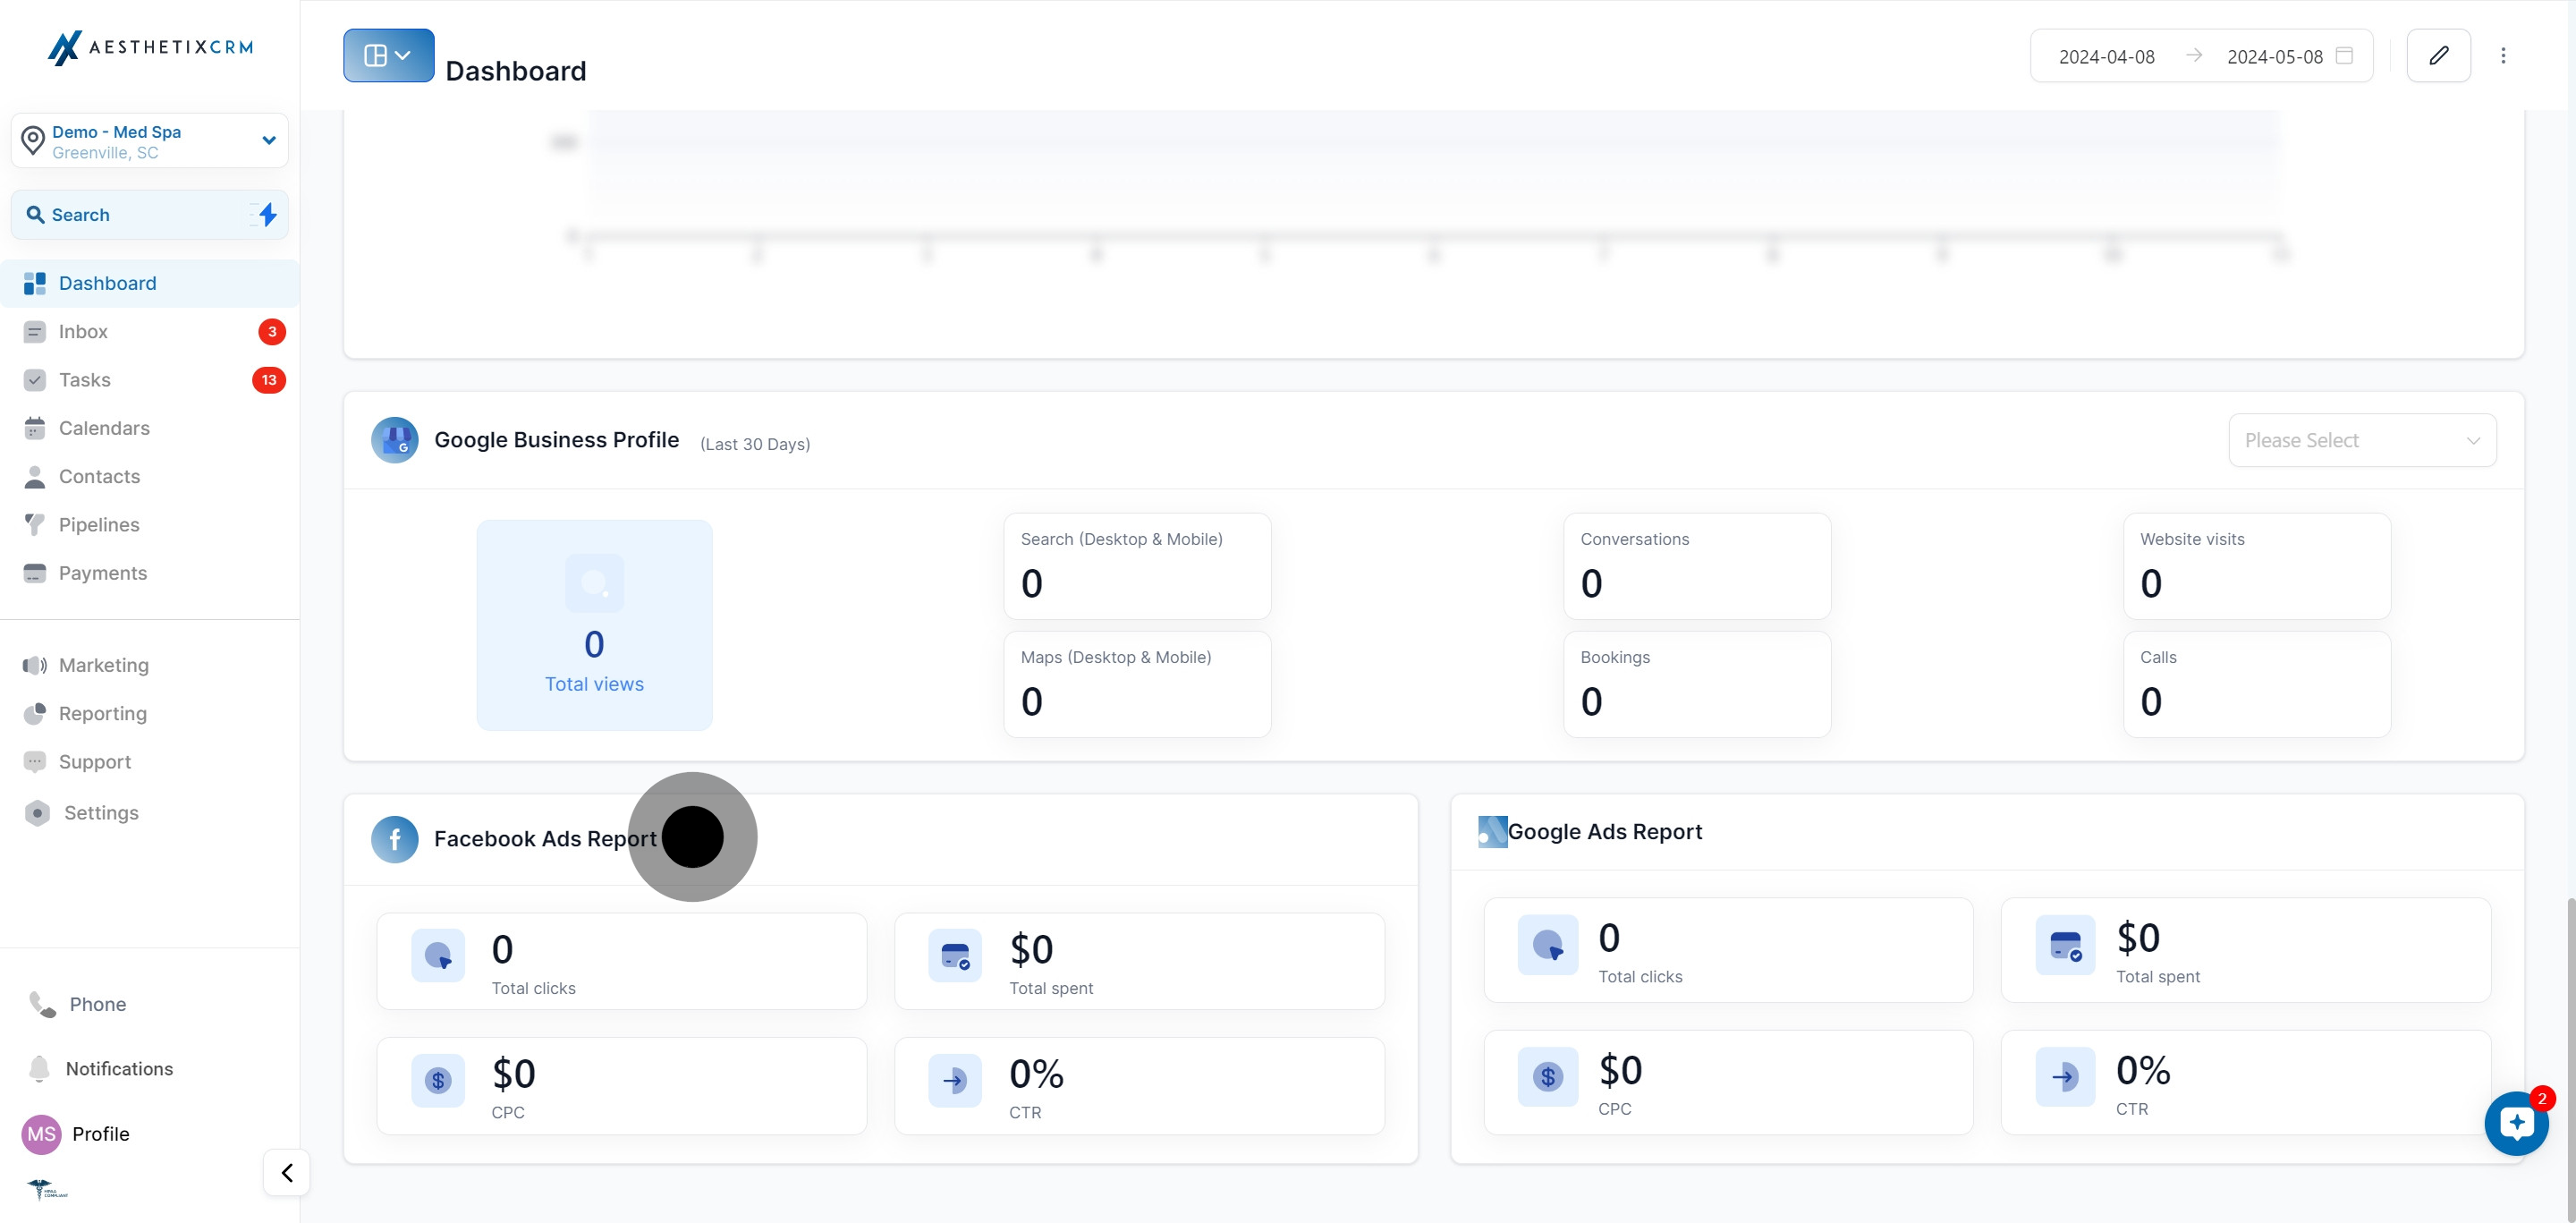
Task: Open Settings from the sidebar
Action: (100, 813)
